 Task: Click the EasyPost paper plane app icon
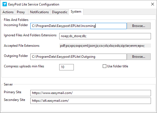tap(5, 4)
